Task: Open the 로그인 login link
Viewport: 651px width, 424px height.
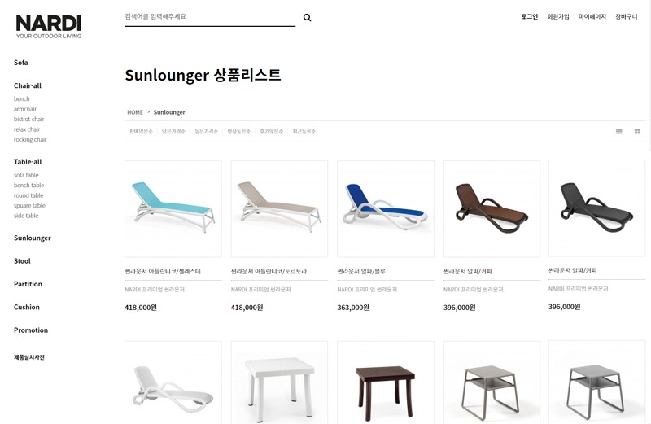Action: coord(530,16)
